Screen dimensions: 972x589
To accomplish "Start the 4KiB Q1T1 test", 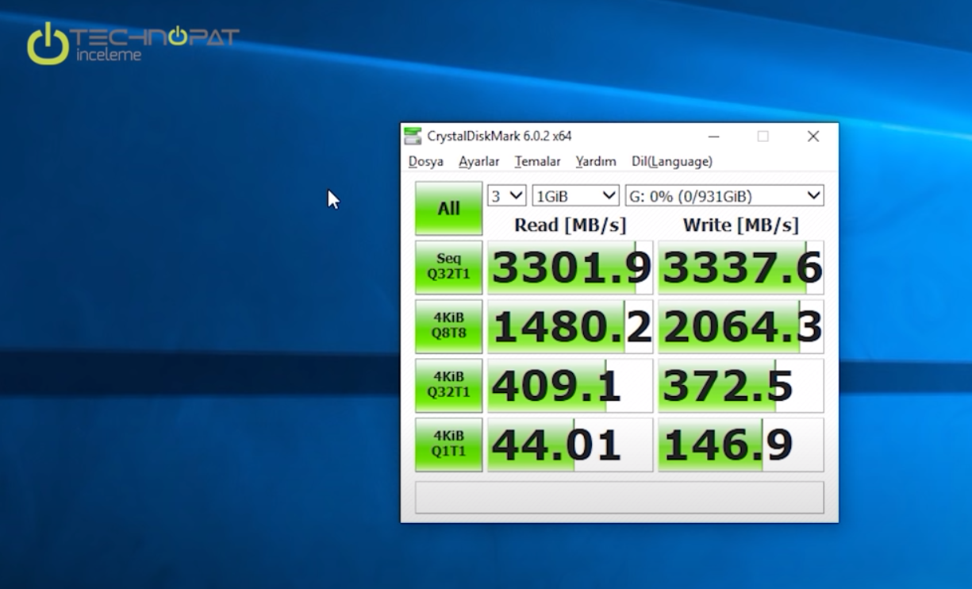I will click(x=448, y=445).
